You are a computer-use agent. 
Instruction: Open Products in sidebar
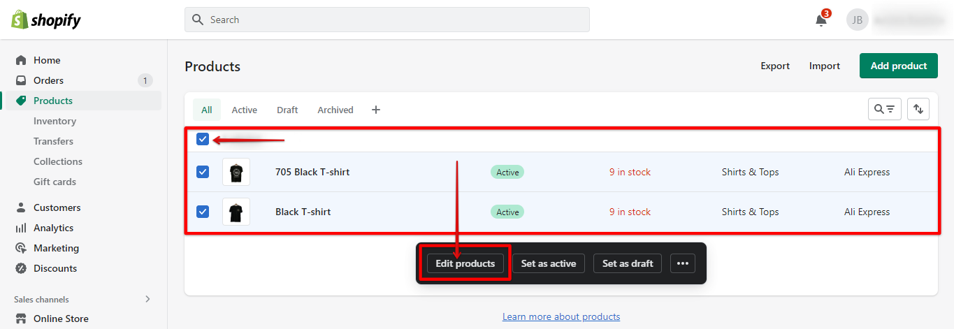[53, 101]
